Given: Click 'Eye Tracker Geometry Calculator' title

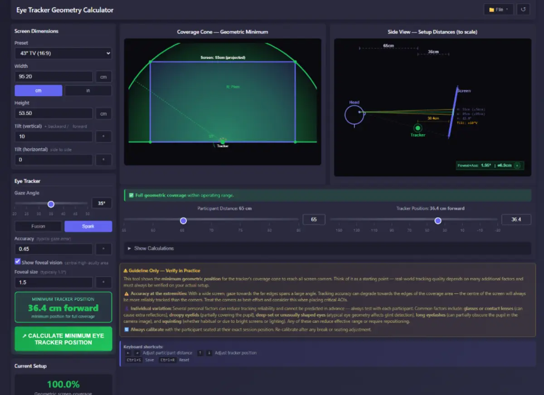Looking at the screenshot, I should pyautogui.click(x=65, y=10).
